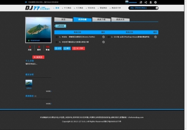Click the add icon for song 1
This screenshot has width=187, height=130.
(103, 37)
